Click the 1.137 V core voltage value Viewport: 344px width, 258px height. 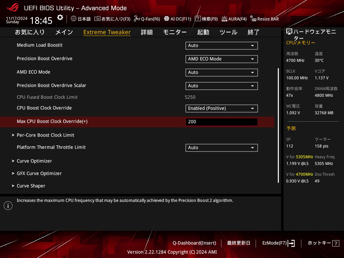(321, 78)
